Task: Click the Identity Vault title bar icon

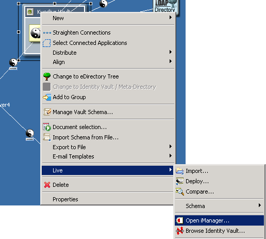Action: pos(30,12)
